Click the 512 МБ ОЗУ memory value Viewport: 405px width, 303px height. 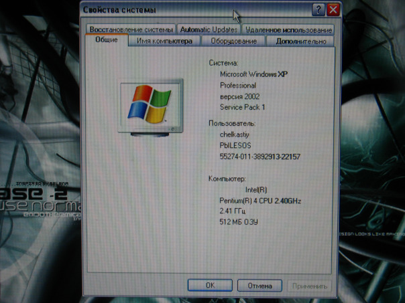point(239,222)
